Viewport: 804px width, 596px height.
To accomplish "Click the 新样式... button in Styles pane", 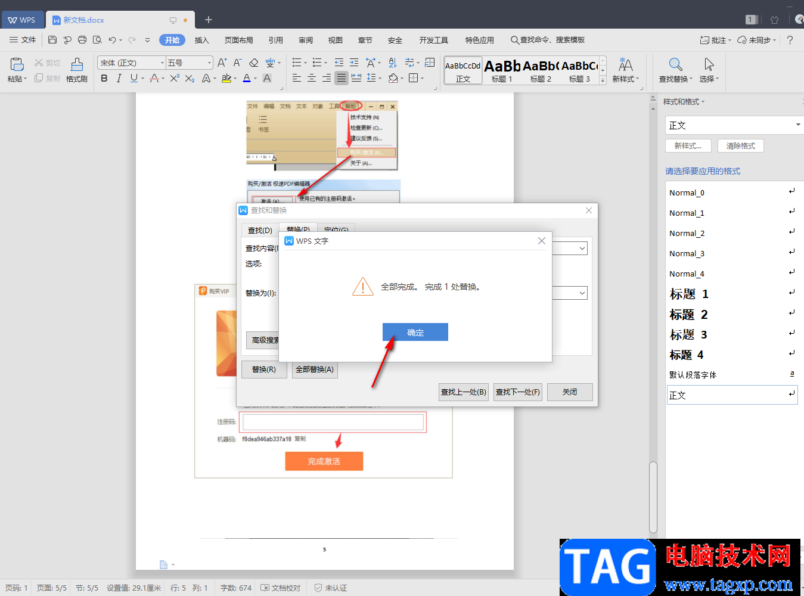I will tap(688, 146).
